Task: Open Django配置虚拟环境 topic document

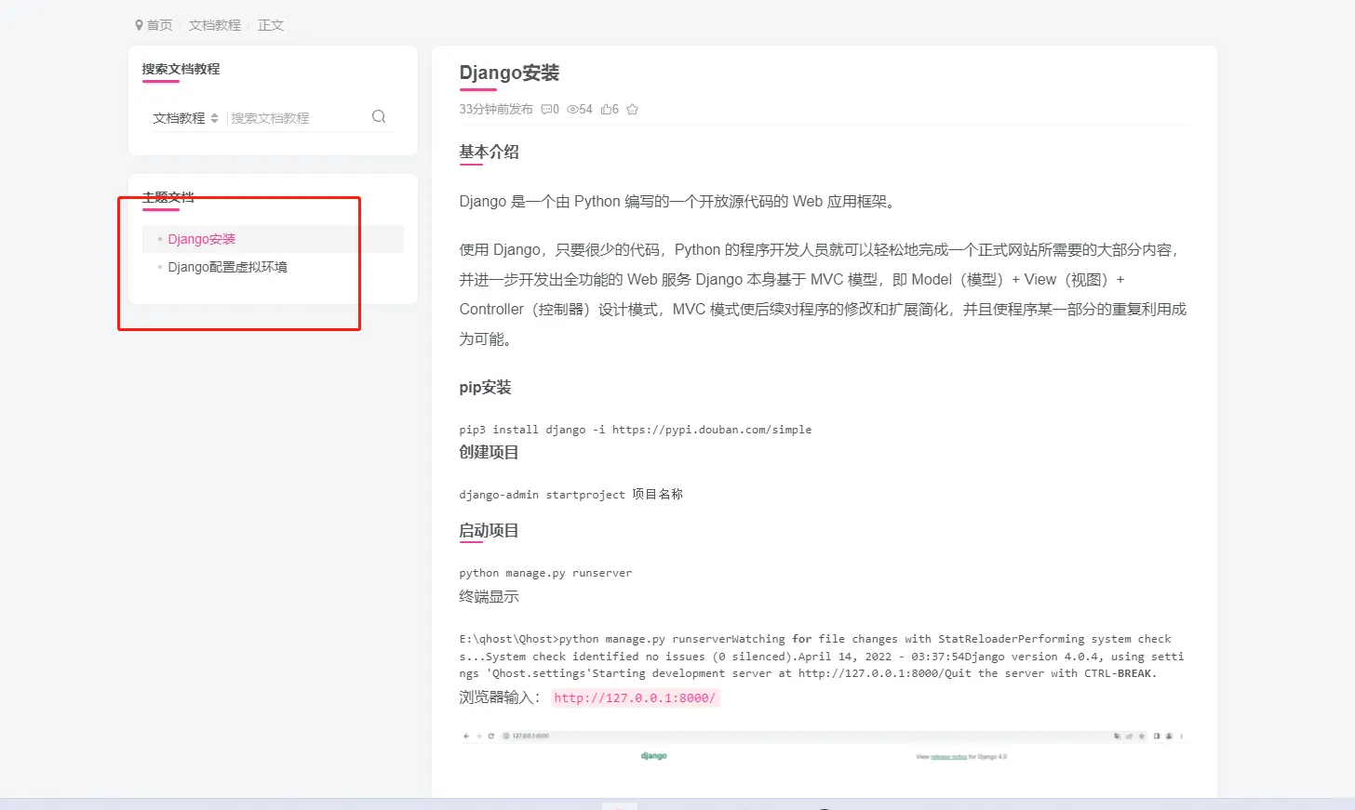Action: pyautogui.click(x=228, y=267)
